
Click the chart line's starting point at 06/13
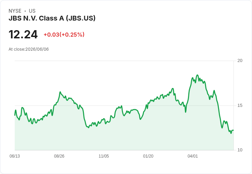[x=15, y=115]
